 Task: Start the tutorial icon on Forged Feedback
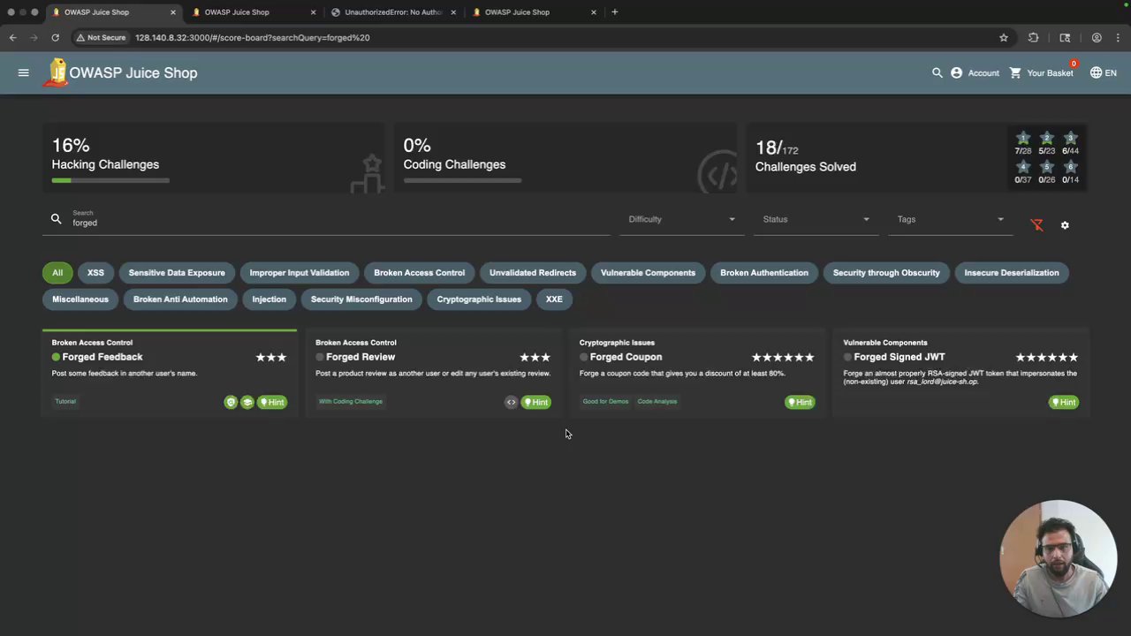point(247,402)
